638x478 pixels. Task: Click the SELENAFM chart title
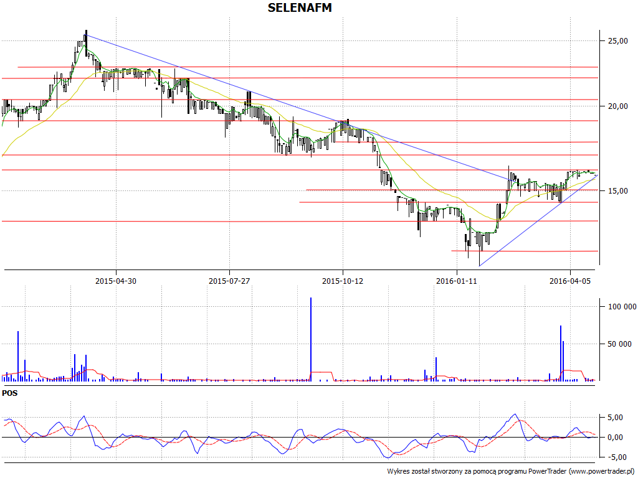click(x=300, y=7)
